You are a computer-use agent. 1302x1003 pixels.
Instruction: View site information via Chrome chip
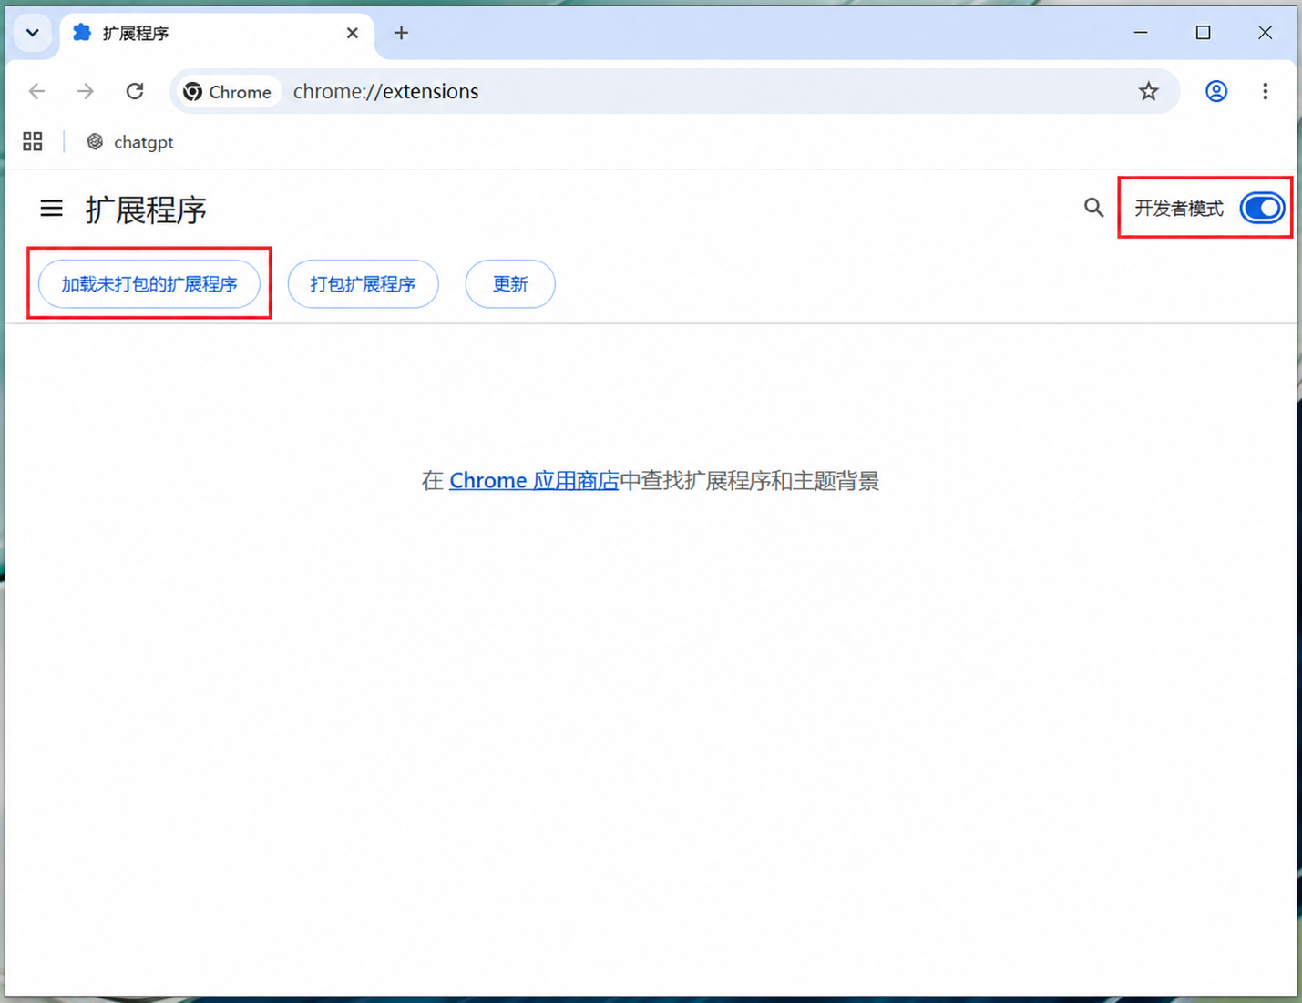coord(228,91)
